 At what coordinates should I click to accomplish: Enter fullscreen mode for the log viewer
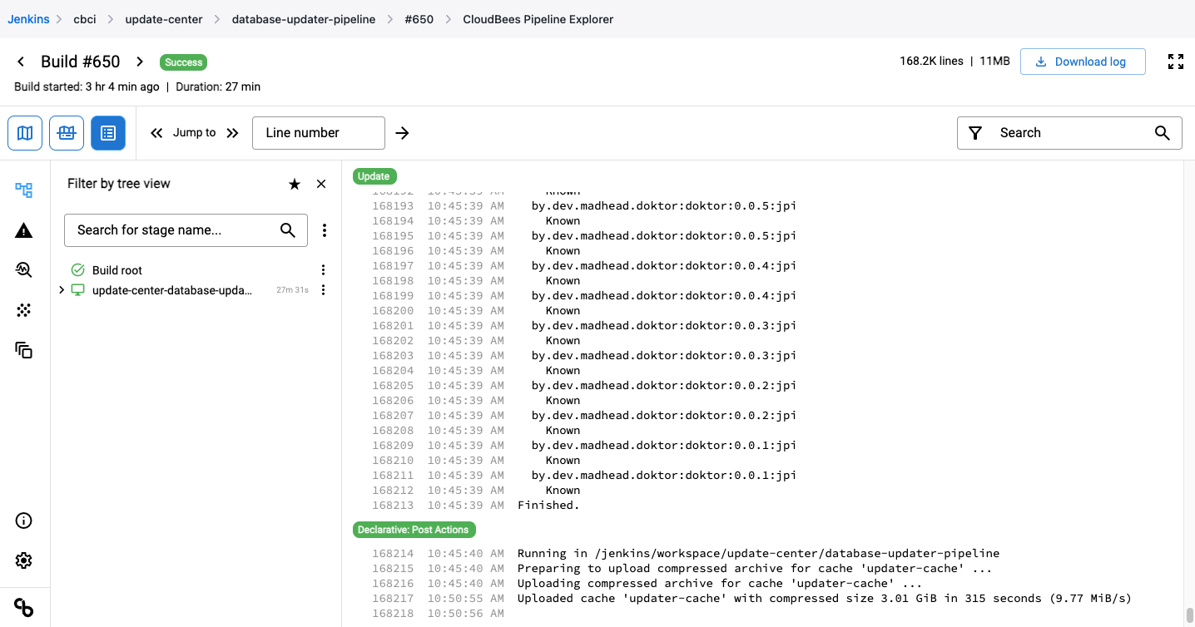click(1175, 62)
